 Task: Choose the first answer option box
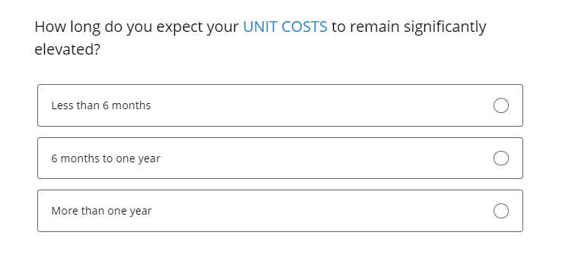pyautogui.click(x=280, y=105)
